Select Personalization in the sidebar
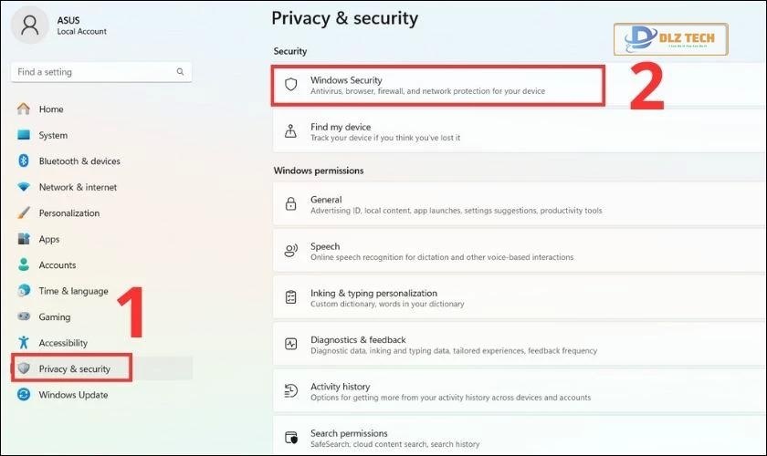767x456 pixels. point(68,213)
